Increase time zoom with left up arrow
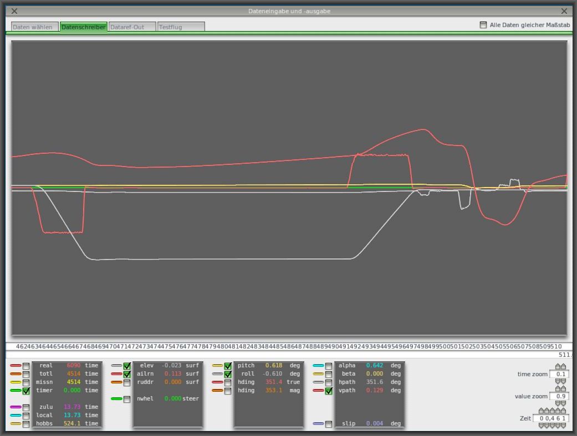Screen dimensions: 577x436 [558, 367]
